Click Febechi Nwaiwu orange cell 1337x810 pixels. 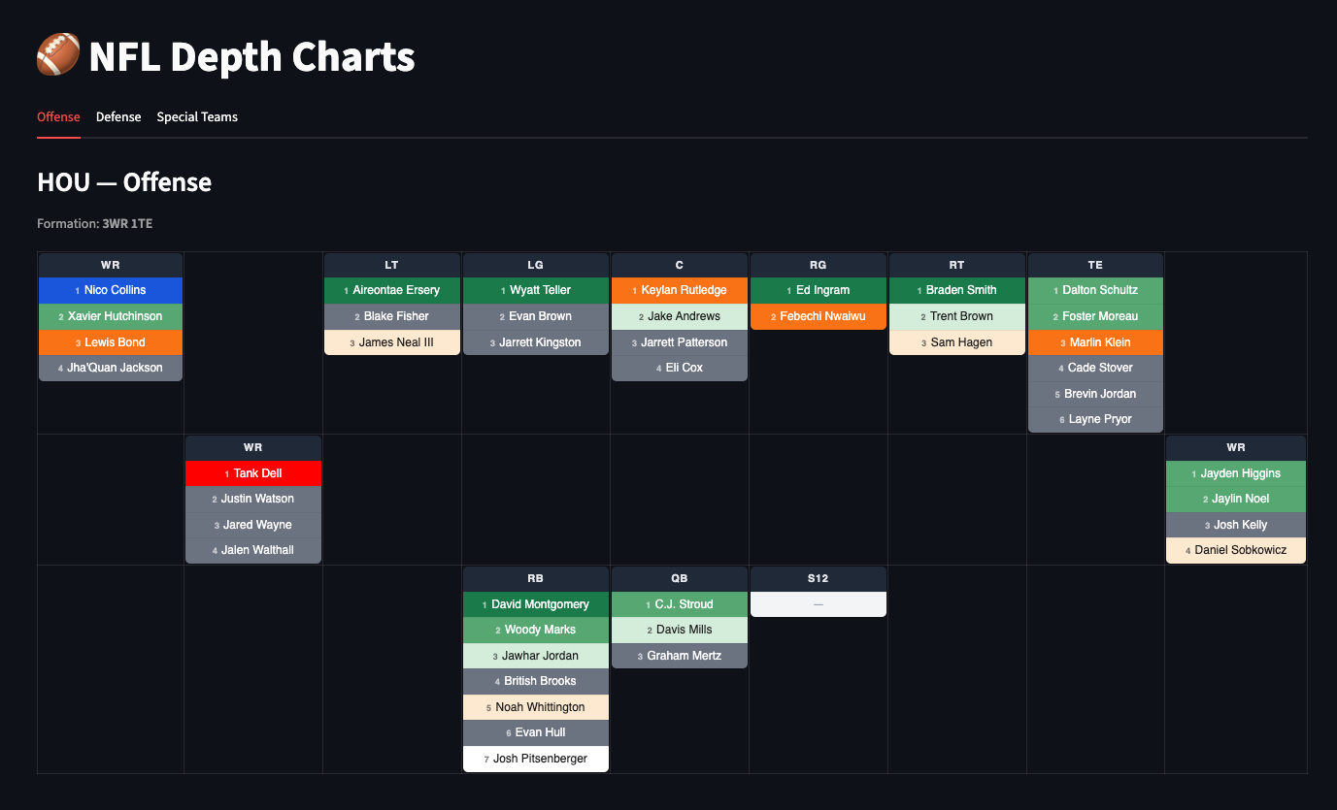[x=819, y=316]
